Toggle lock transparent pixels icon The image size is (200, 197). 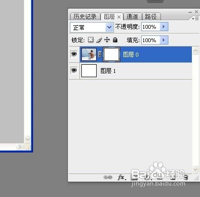91,40
